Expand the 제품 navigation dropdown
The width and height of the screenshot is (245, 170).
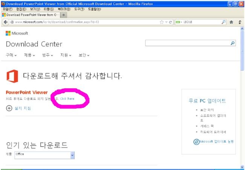click(29, 55)
